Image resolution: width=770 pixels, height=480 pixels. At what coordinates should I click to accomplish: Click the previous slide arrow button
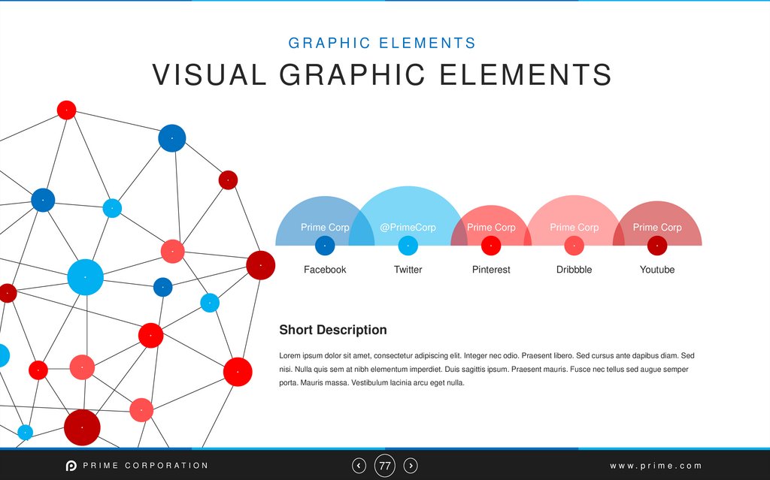(x=359, y=466)
